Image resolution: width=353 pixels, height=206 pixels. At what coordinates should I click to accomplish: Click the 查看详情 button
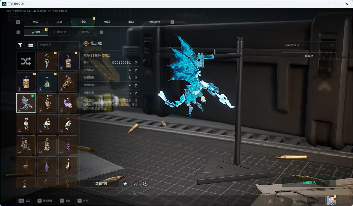tap(101, 184)
